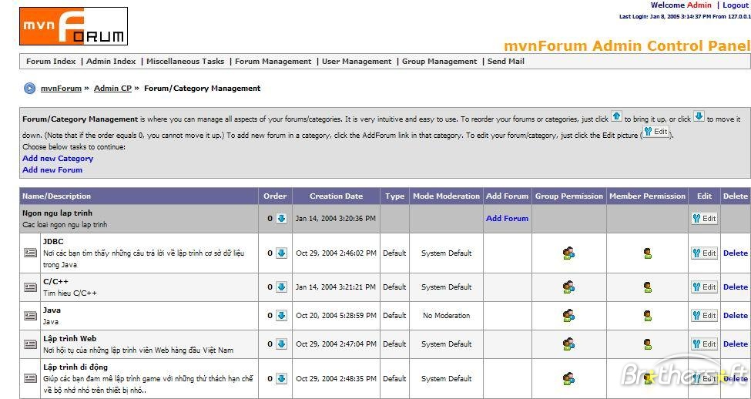Viewport: 751px width, 399px height.
Task: Move Lập trình Web forum down
Action: pos(282,344)
